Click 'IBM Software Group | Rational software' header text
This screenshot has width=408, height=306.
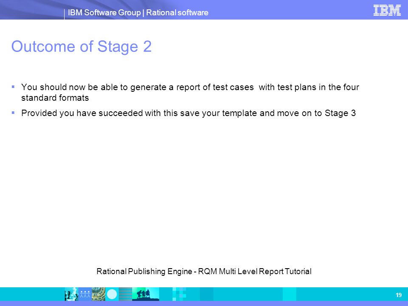point(138,12)
